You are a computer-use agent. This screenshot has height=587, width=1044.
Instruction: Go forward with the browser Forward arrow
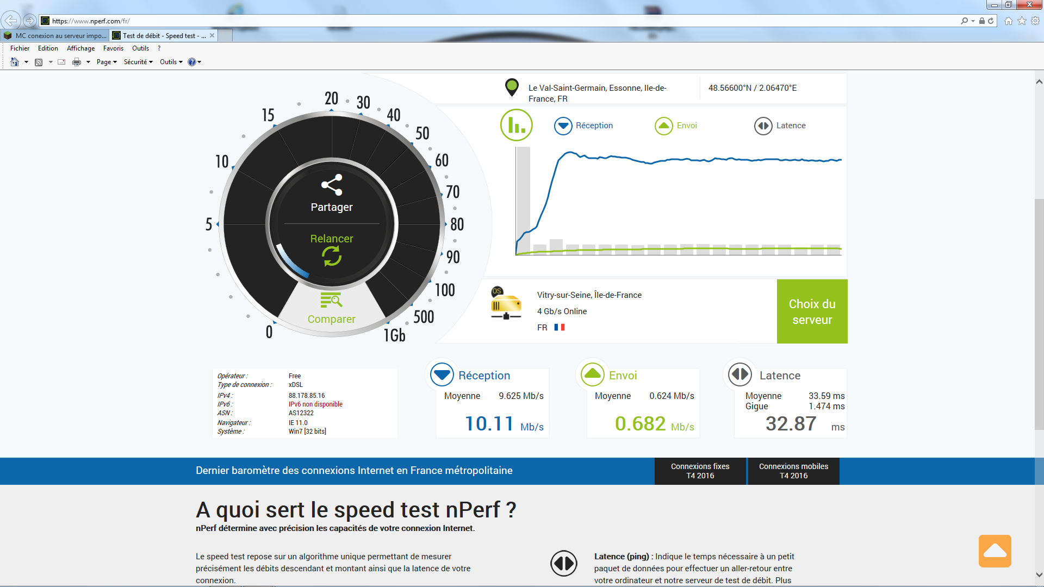(x=30, y=21)
